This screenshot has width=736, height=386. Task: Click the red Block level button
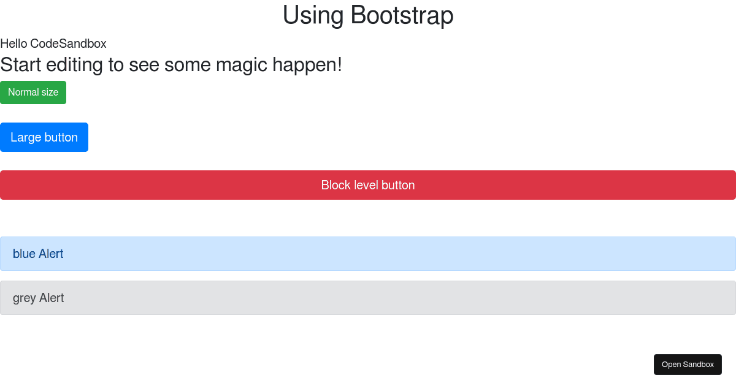point(368,184)
